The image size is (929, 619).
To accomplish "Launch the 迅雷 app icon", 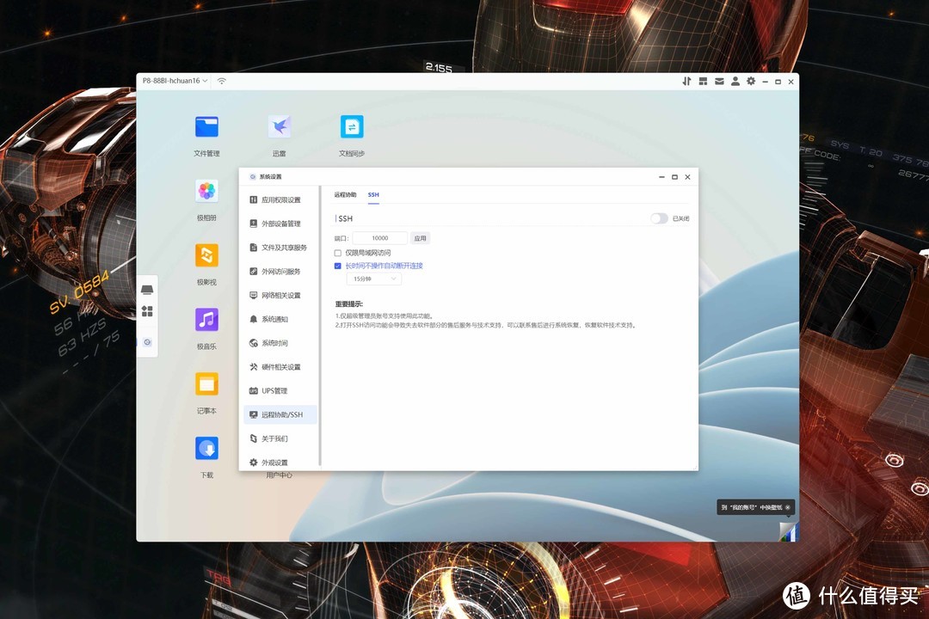I will point(279,127).
